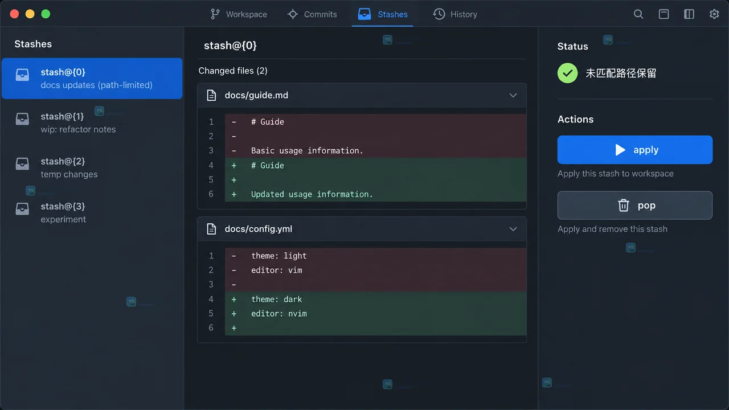
Task: Select stash@{1} wip: refactor notes
Action: point(92,122)
